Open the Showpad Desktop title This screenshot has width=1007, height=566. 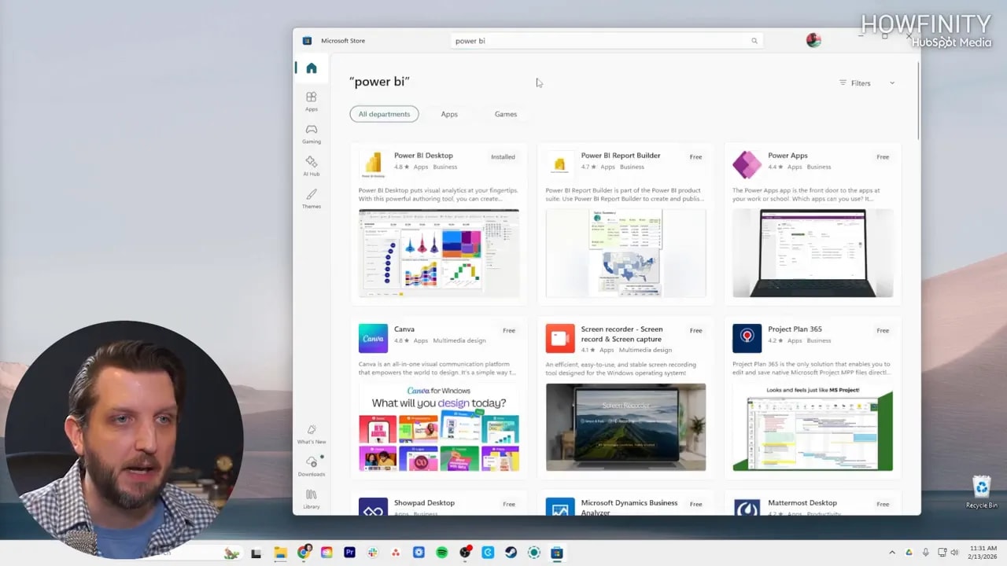[x=424, y=503]
